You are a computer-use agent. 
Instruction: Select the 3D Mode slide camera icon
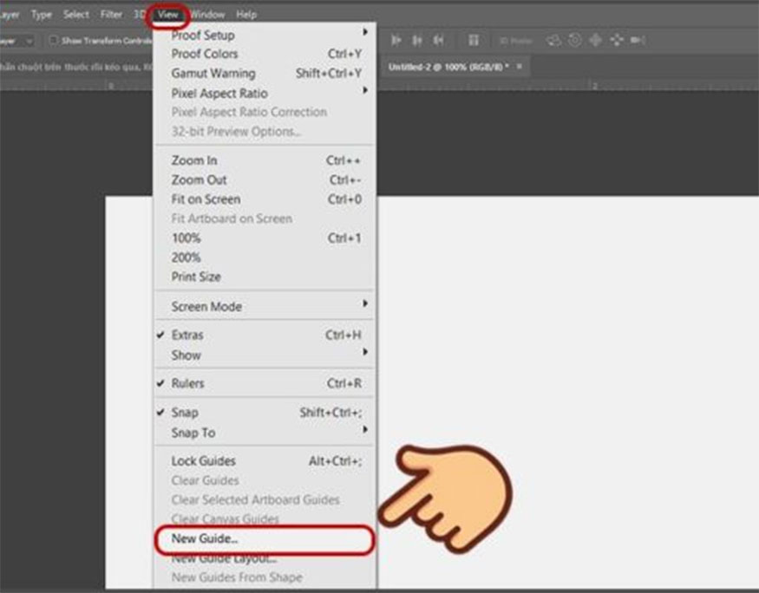pos(617,39)
